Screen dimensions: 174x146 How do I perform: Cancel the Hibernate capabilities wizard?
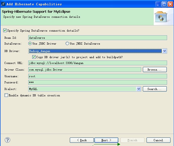[159, 140]
